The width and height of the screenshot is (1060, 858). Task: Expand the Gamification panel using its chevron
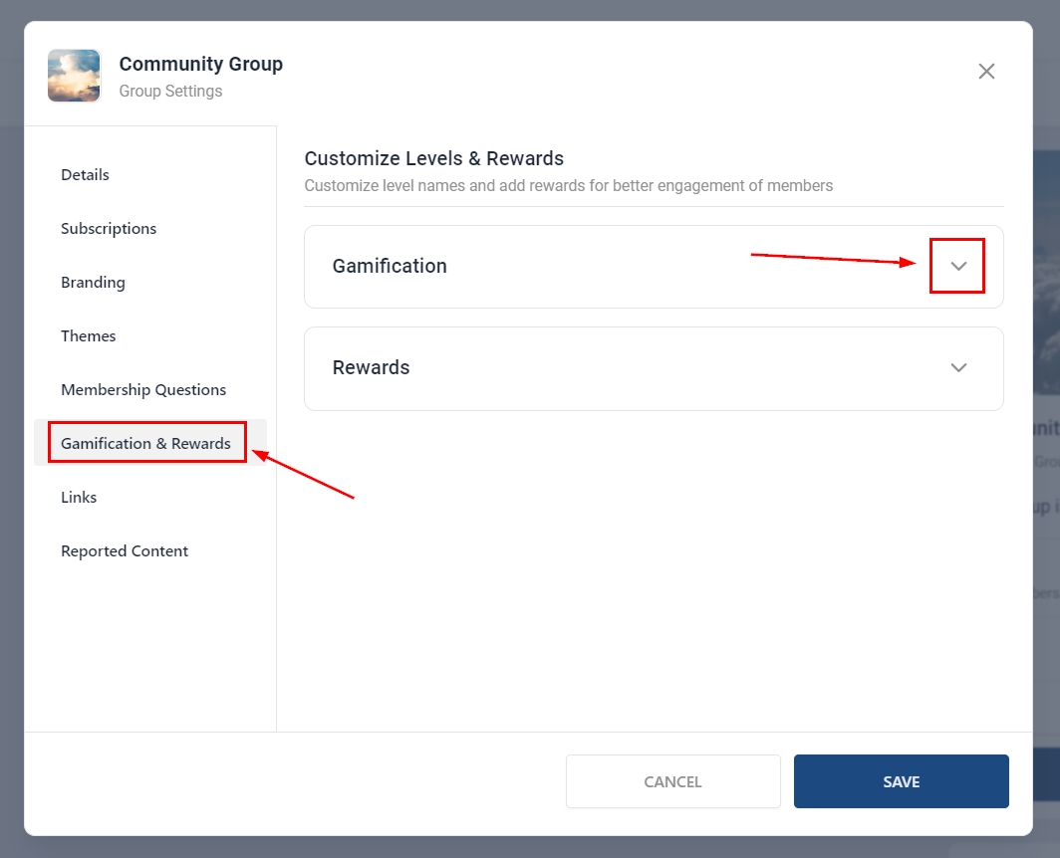point(958,267)
